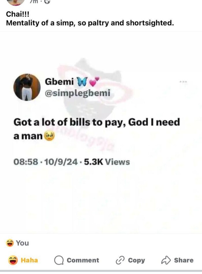Toggle the Haha reaction button
Image resolution: width=202 pixels, height=274 pixels.
click(x=23, y=260)
